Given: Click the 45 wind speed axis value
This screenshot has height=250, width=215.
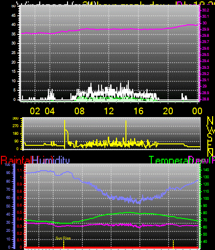Looking at the screenshot, I should click(x=13, y=15).
